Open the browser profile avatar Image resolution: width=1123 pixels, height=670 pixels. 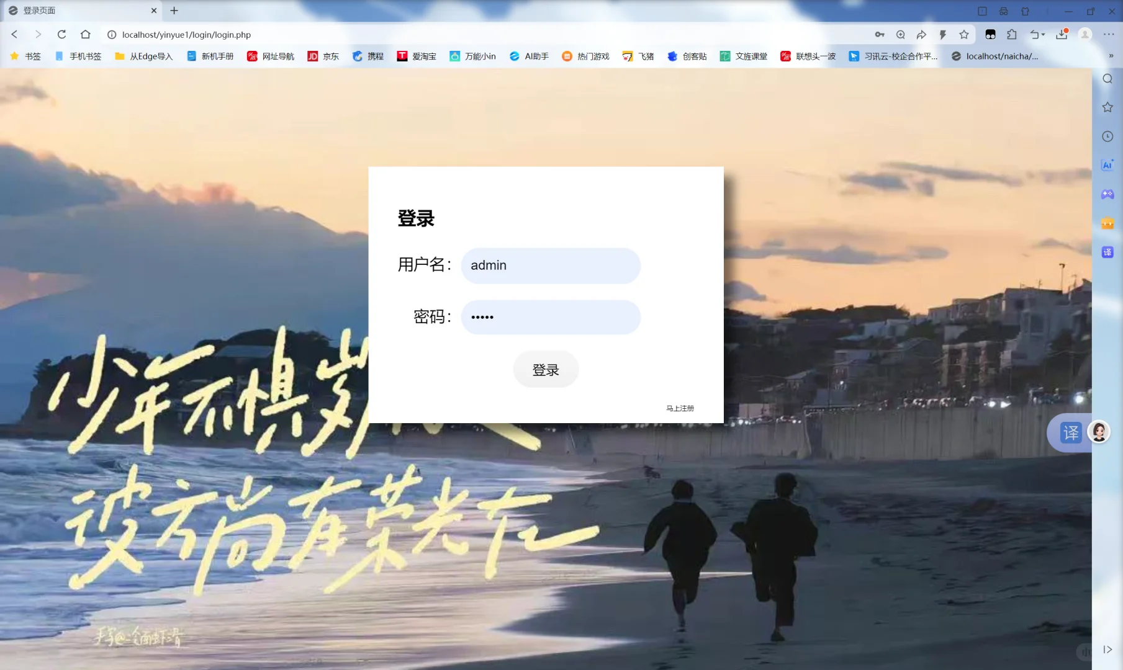point(1085,34)
